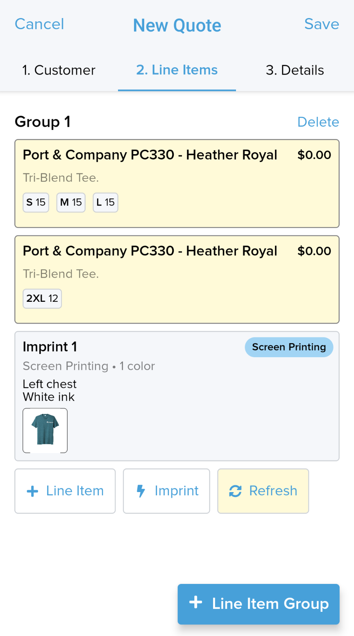Cancel the new quote
Screen dimensions: 354x636
coord(39,24)
